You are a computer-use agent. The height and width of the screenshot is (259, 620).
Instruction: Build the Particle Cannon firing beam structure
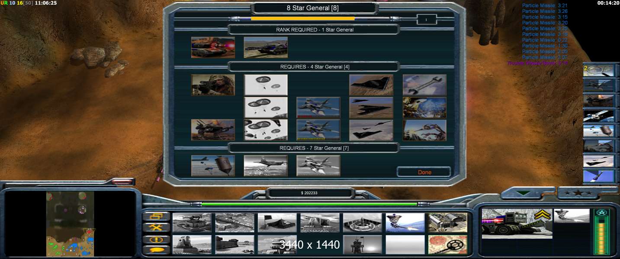405,222
